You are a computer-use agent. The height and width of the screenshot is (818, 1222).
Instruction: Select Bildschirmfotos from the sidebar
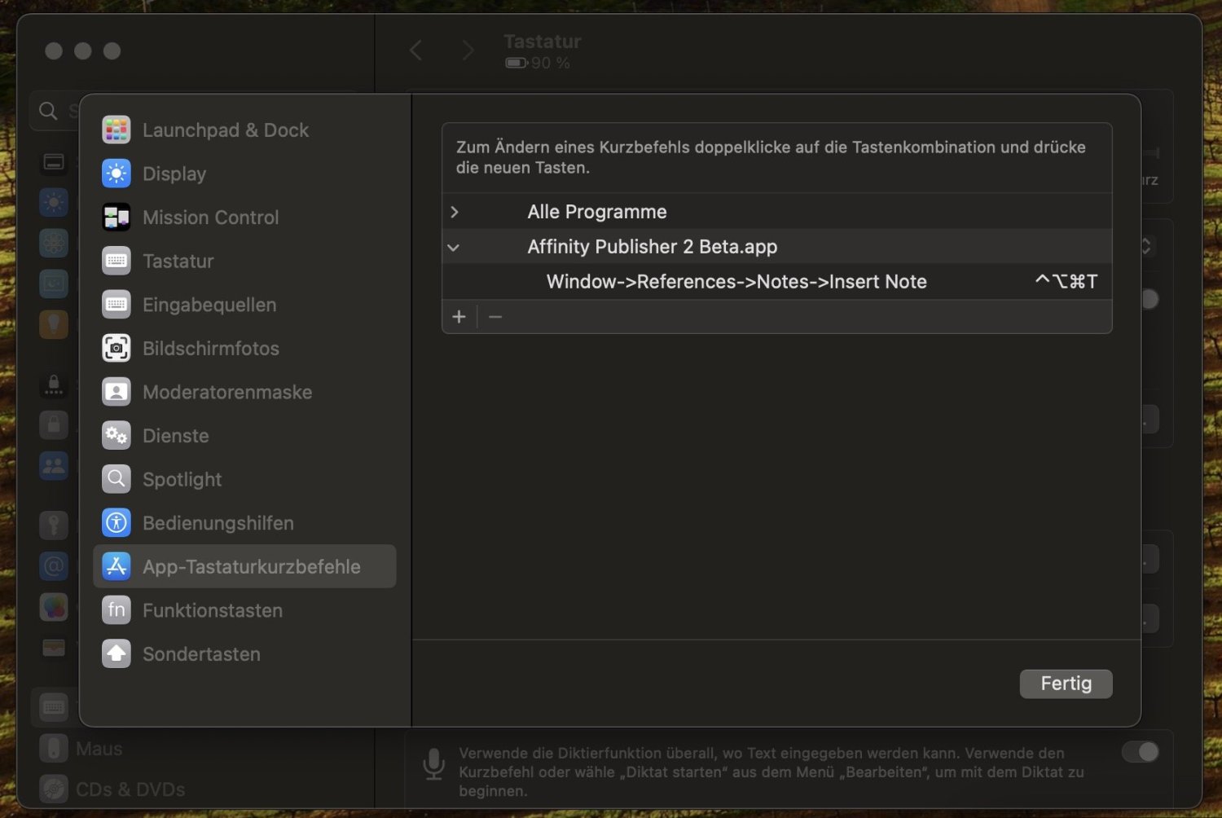(211, 348)
